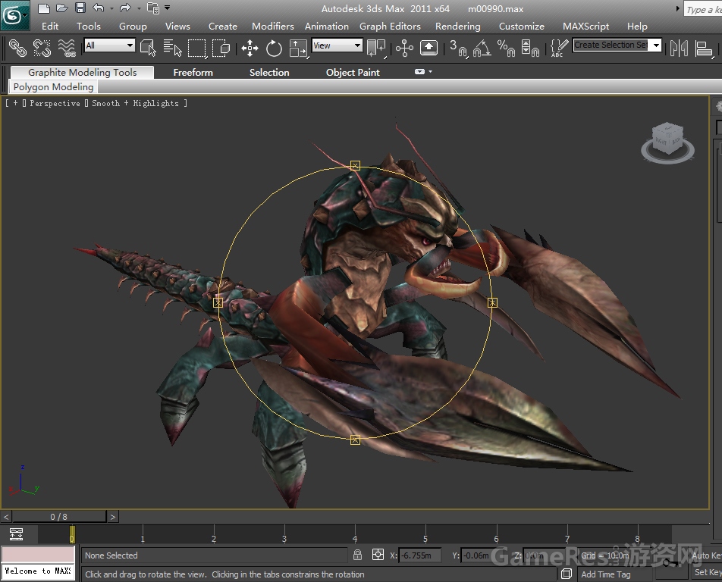Open the MAXScript menu
Image resolution: width=722 pixels, height=582 pixels.
(x=585, y=27)
